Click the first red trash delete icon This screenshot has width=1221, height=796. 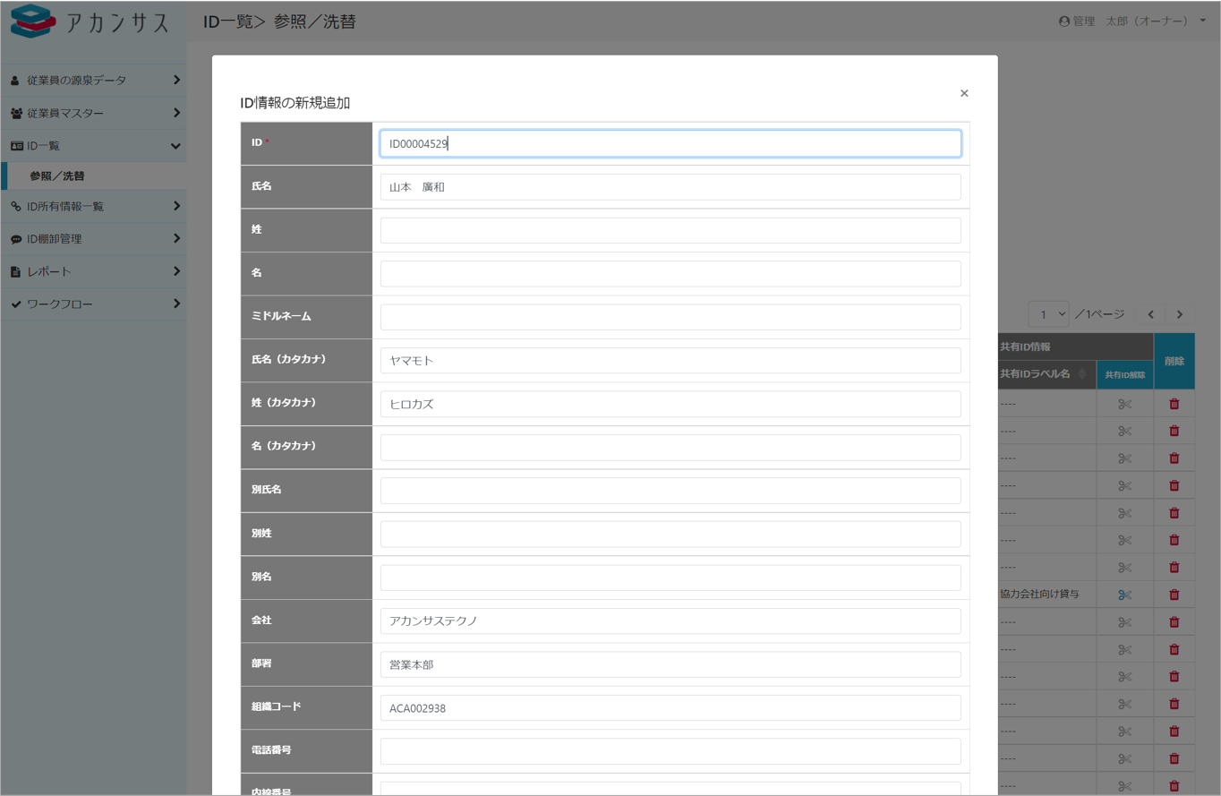coord(1174,404)
